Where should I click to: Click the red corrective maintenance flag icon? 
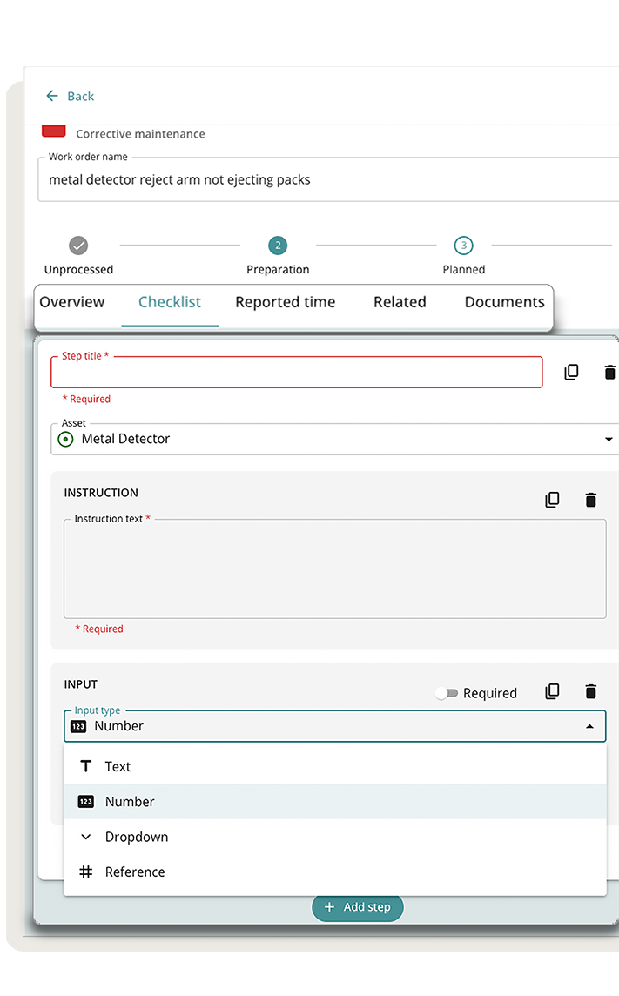click(54, 131)
